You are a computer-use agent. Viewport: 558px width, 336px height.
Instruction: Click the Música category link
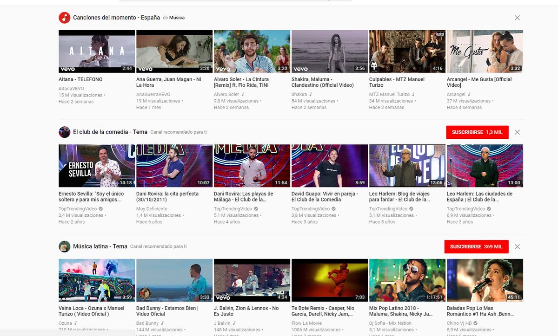coord(177,18)
